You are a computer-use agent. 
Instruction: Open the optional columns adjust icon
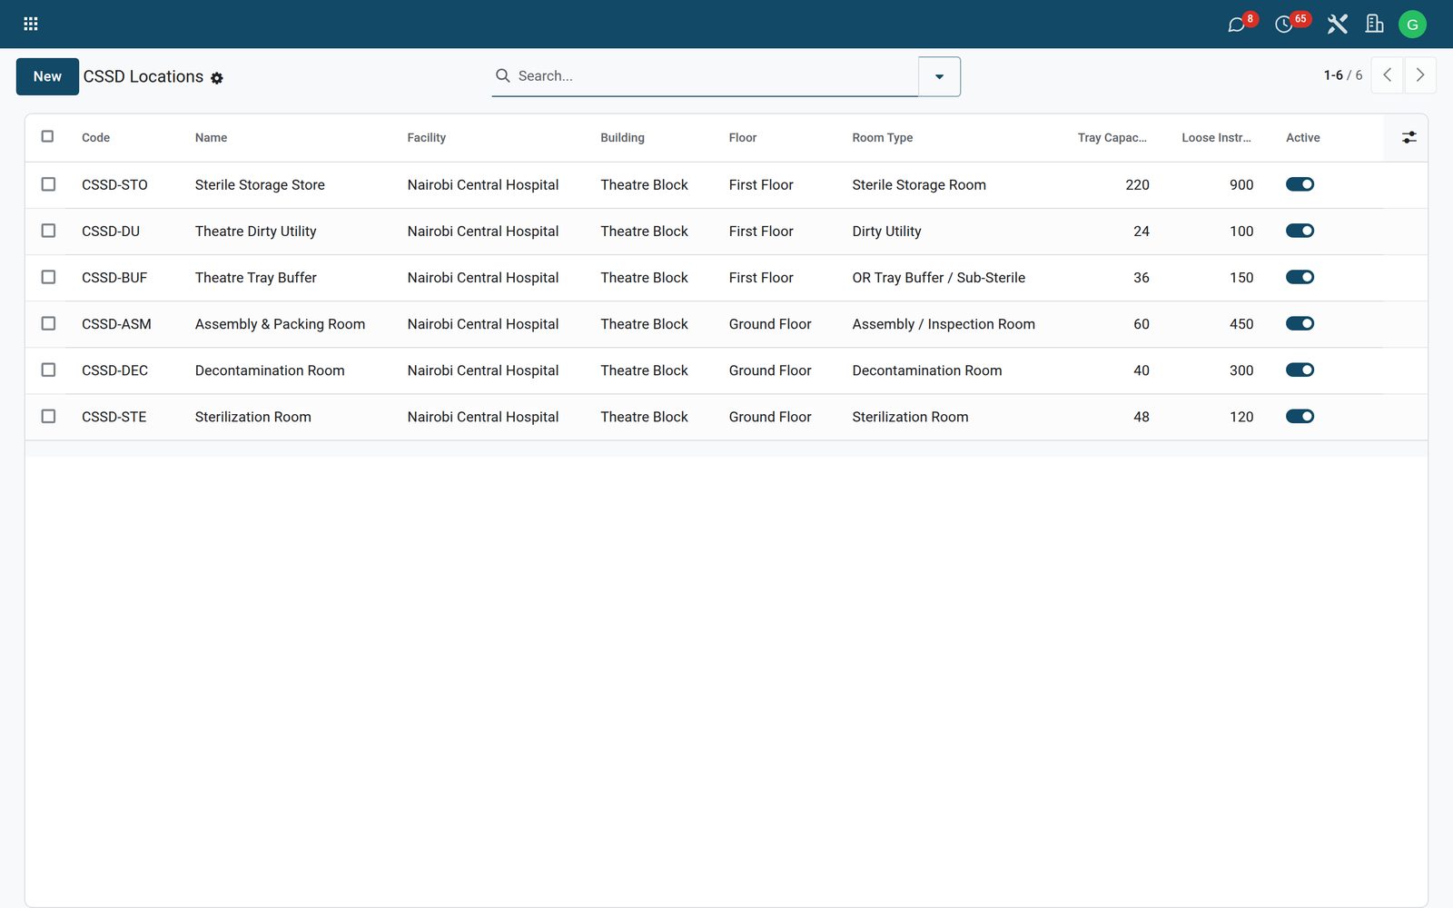[x=1409, y=137]
